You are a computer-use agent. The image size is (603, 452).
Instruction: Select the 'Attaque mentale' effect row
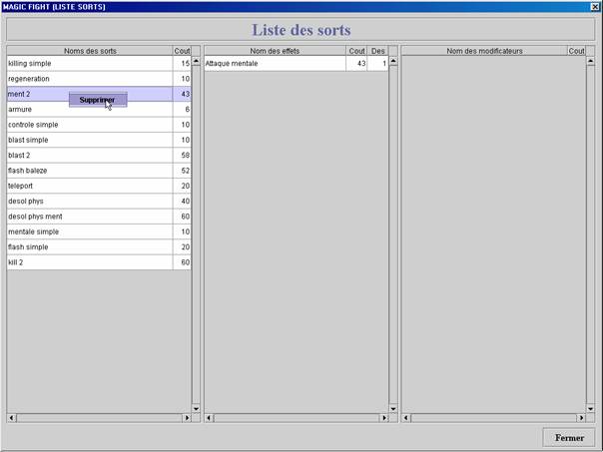(297, 64)
